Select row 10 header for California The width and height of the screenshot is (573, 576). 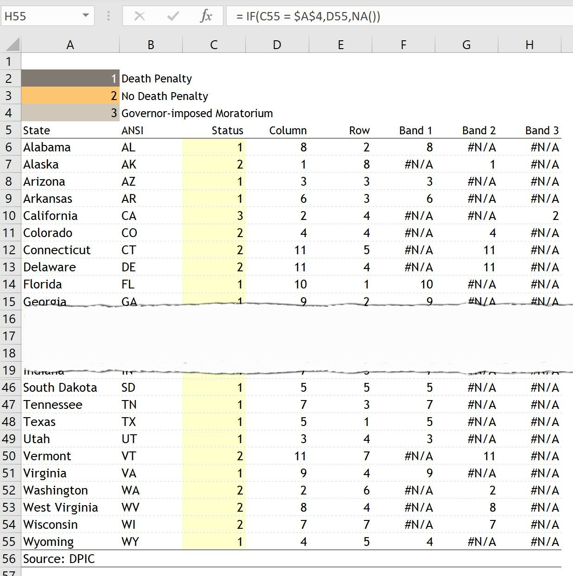click(10, 215)
